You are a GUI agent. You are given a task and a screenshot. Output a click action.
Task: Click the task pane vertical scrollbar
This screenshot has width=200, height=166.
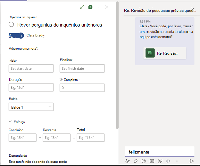[x=117, y=65]
